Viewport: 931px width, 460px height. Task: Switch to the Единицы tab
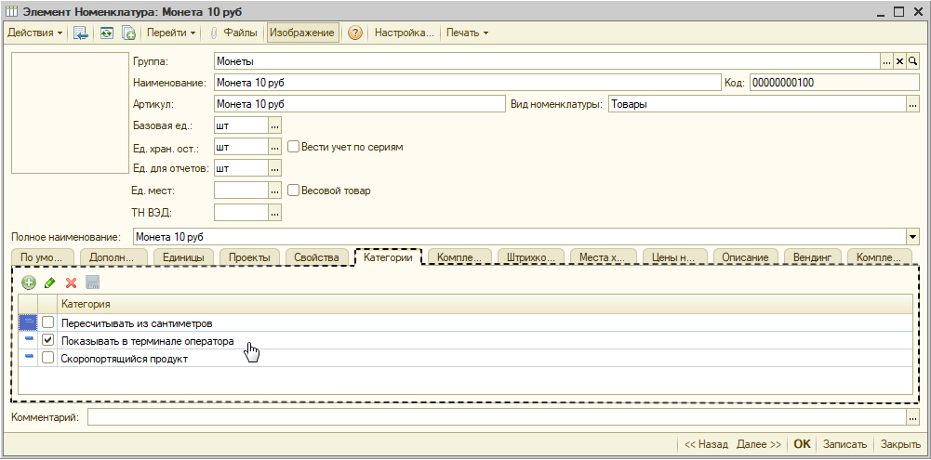(184, 257)
